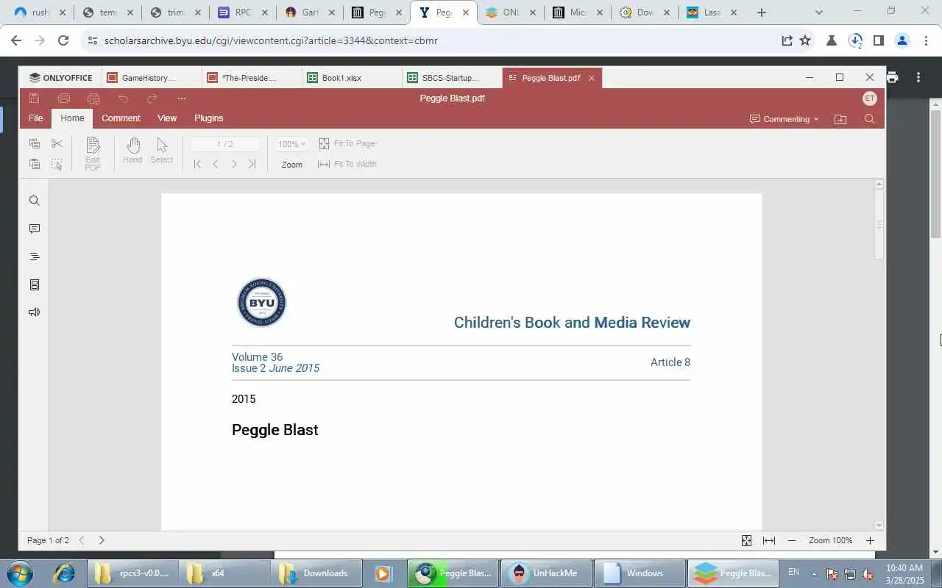
Task: Toggle Fit To Page
Action: [x=347, y=143]
